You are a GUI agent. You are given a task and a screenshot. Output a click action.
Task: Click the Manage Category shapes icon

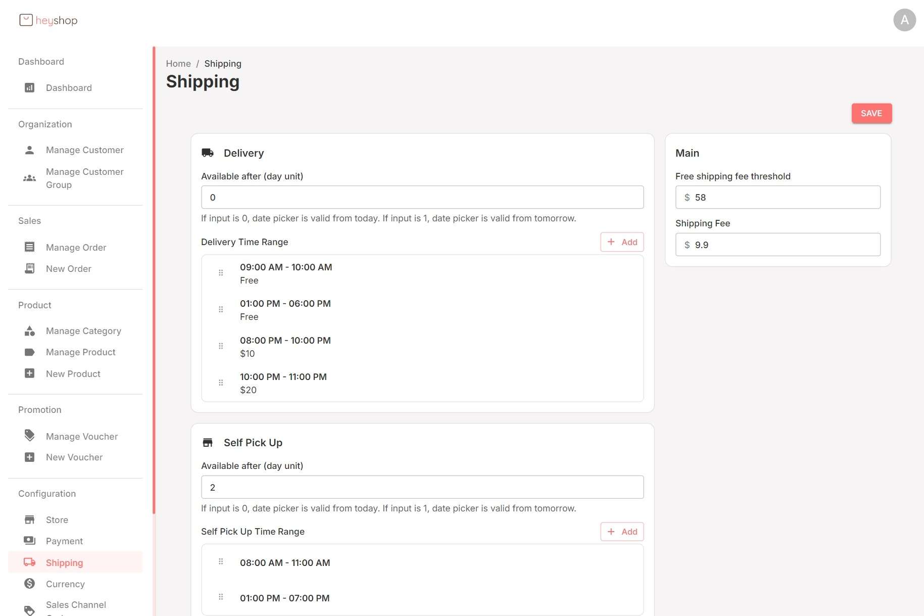click(x=30, y=331)
